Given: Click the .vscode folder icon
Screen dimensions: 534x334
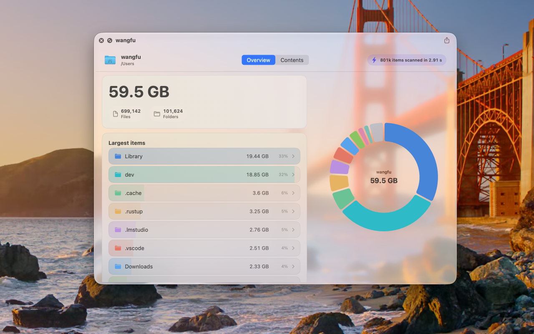Looking at the screenshot, I should [x=118, y=248].
